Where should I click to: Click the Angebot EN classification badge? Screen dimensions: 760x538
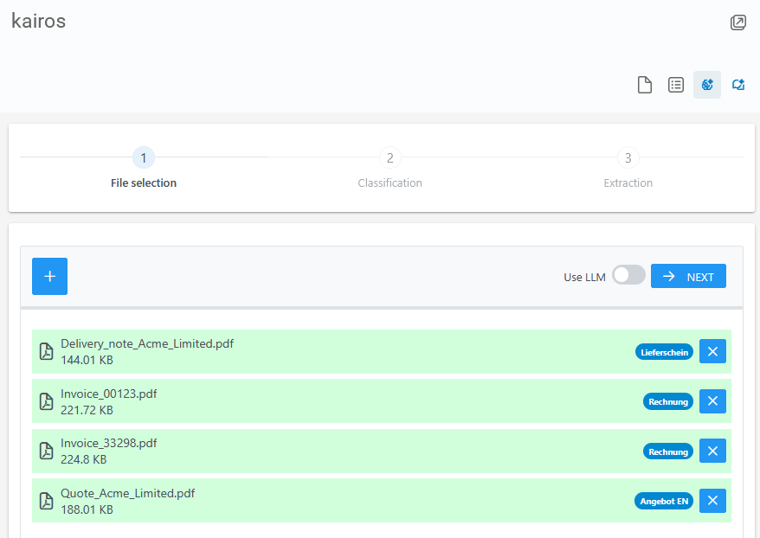point(664,501)
